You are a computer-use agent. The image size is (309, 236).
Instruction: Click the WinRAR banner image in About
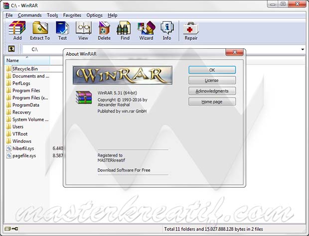(123, 75)
